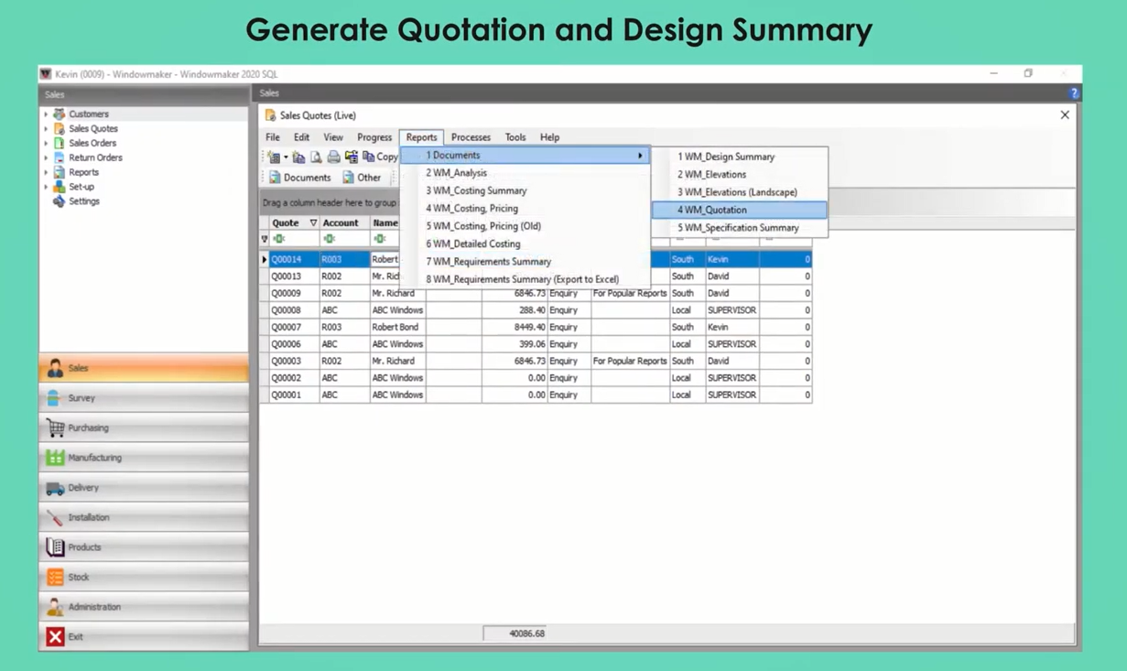The image size is (1127, 671).
Task: Click the Purchasing cart icon in the sidebar
Action: coord(55,428)
